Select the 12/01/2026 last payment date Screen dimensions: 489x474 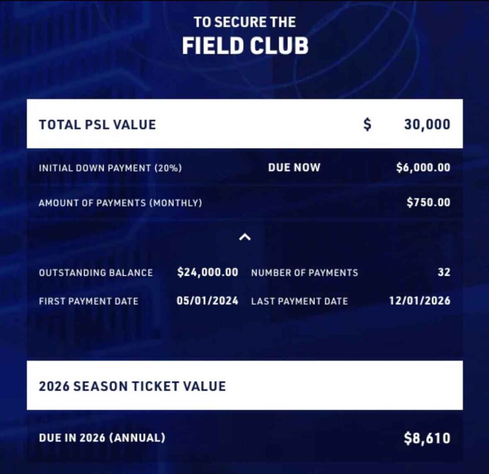click(x=420, y=301)
